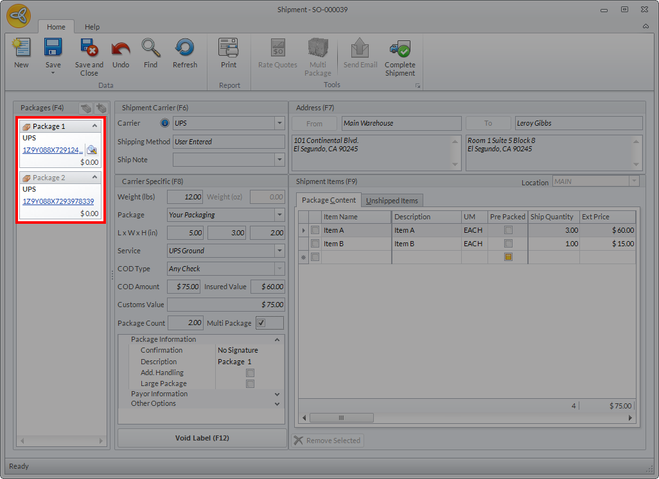Enable the Add. Handling checkbox
Image resolution: width=659 pixels, height=479 pixels.
point(250,373)
